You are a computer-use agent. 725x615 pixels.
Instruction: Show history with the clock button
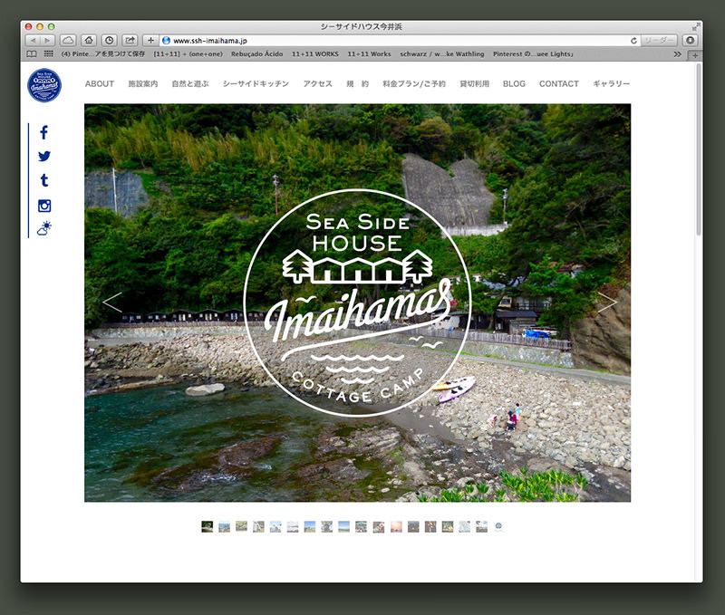pyautogui.click(x=110, y=40)
